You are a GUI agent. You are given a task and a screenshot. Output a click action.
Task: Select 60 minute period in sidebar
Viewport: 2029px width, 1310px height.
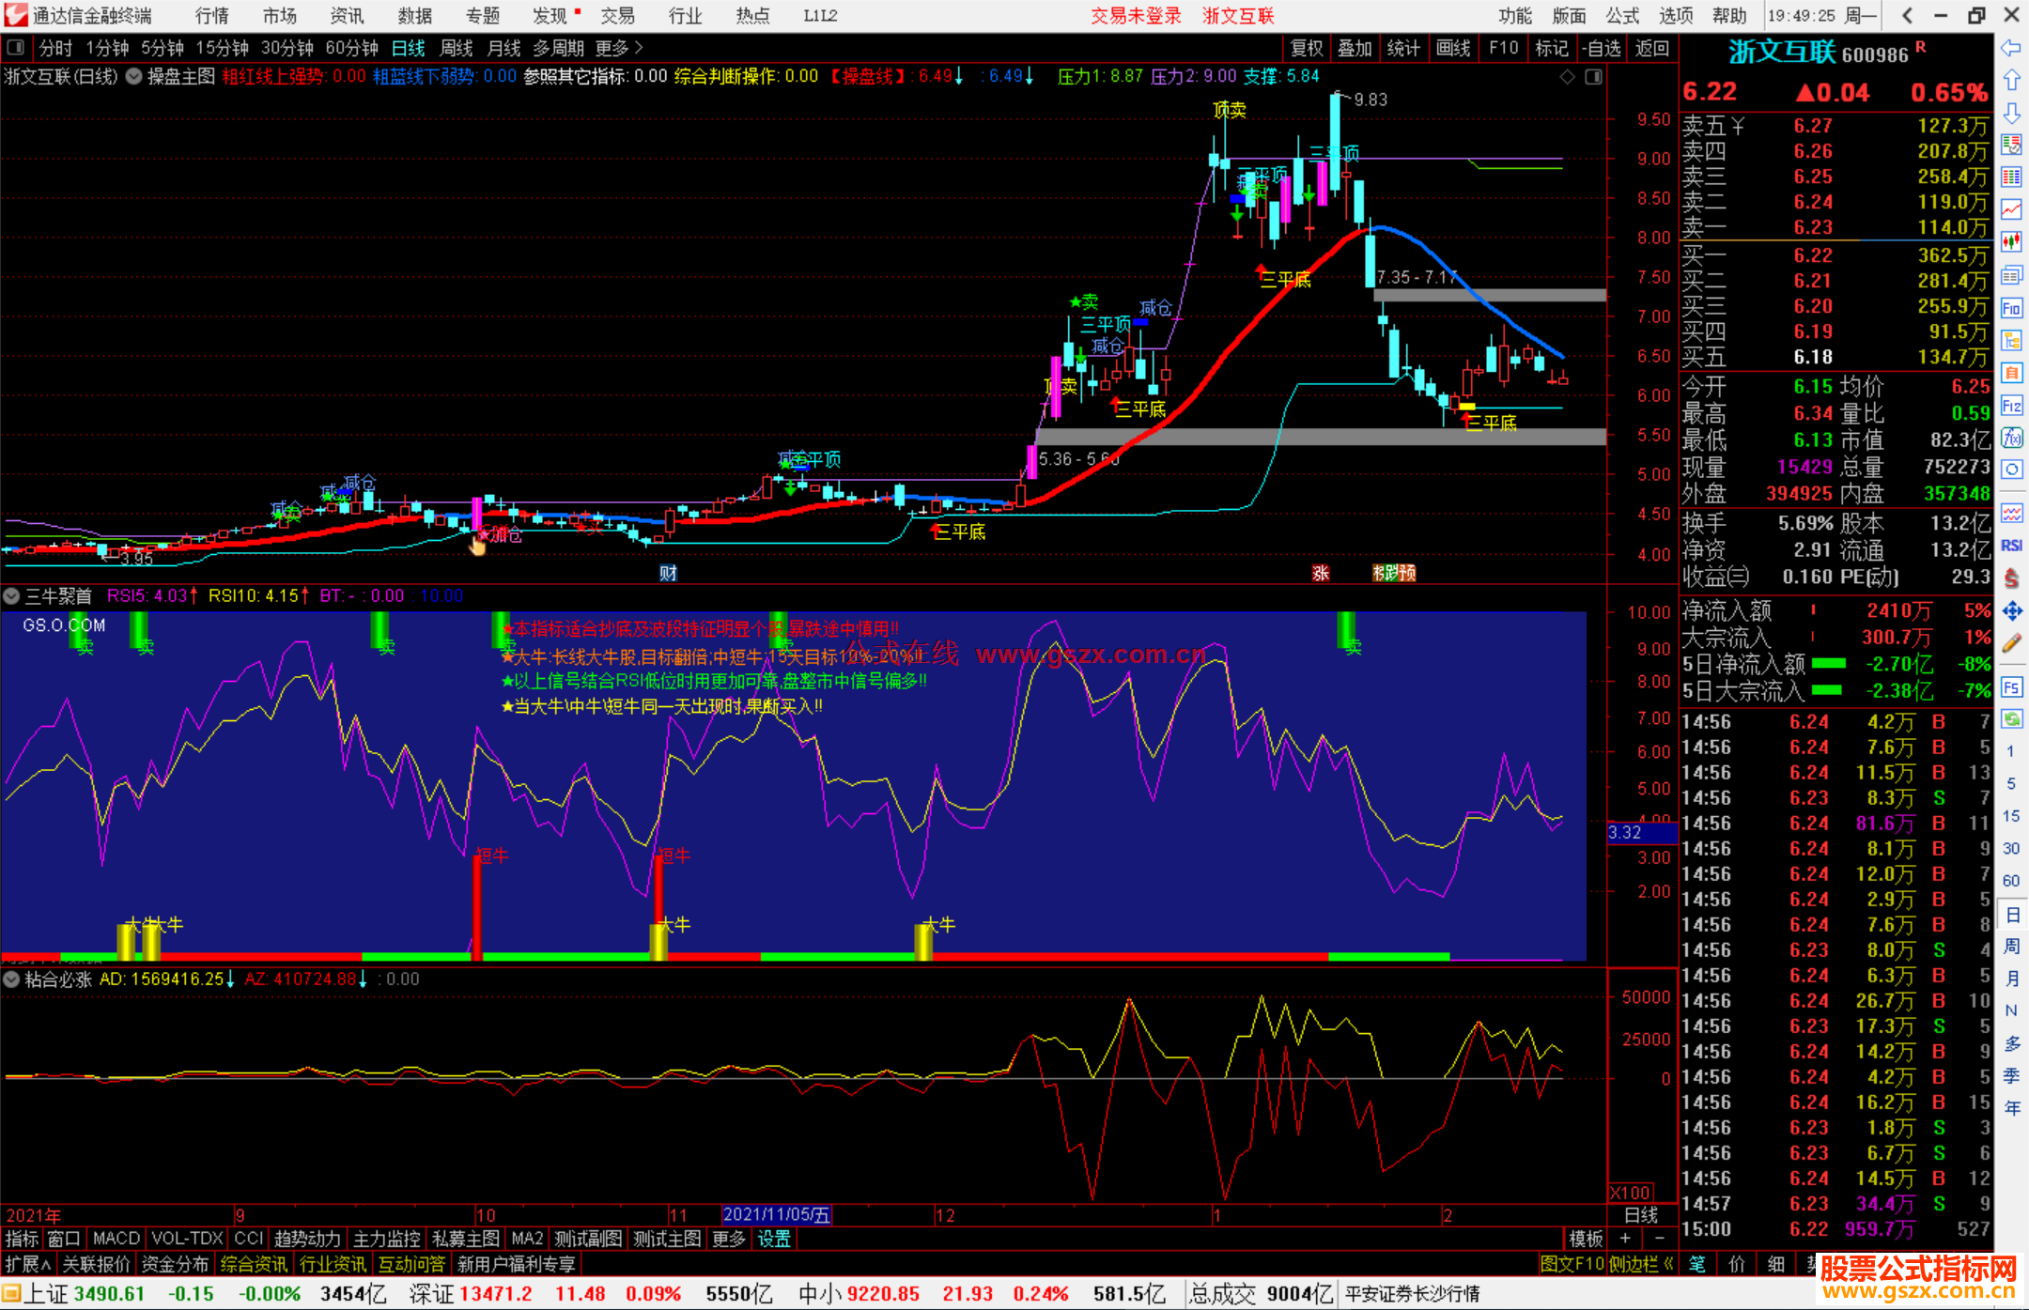coord(2011,881)
